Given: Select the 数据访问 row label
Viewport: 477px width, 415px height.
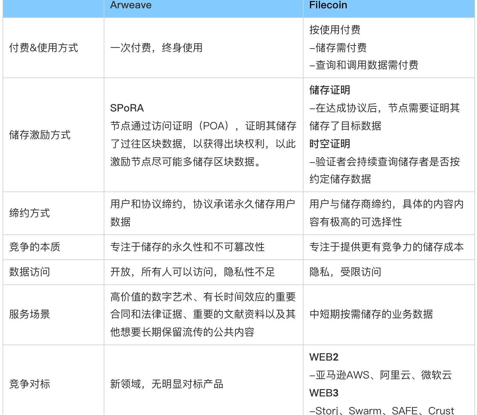Looking at the screenshot, I should tap(29, 272).
